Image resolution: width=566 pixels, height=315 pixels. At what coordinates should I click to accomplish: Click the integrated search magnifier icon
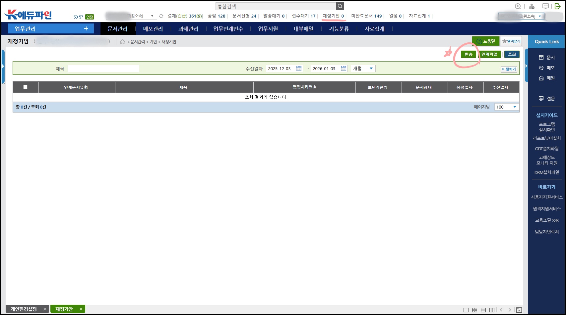(x=340, y=6)
